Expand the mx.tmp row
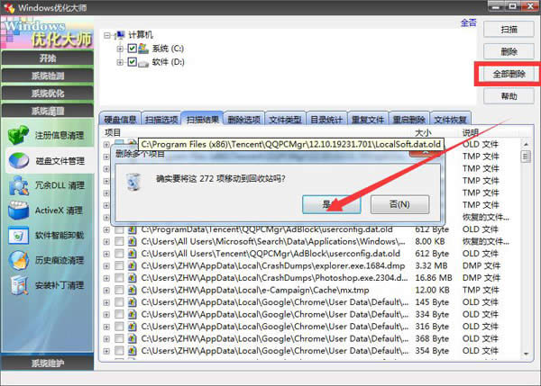Viewport: 541px width, 386px height. click(x=106, y=291)
